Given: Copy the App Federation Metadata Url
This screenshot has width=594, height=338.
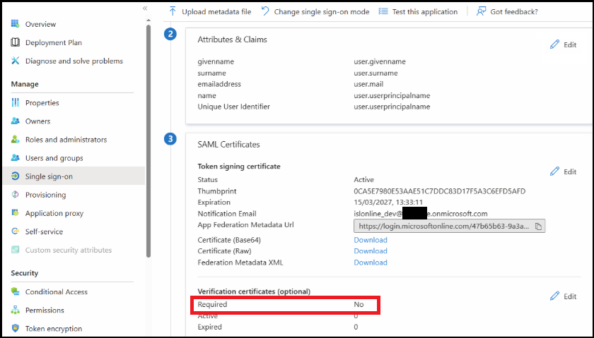Looking at the screenshot, I should [x=538, y=226].
